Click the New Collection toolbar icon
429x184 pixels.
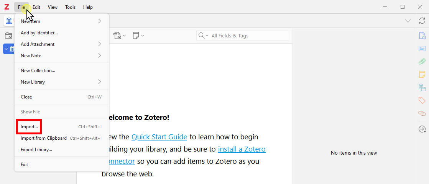tap(8, 36)
